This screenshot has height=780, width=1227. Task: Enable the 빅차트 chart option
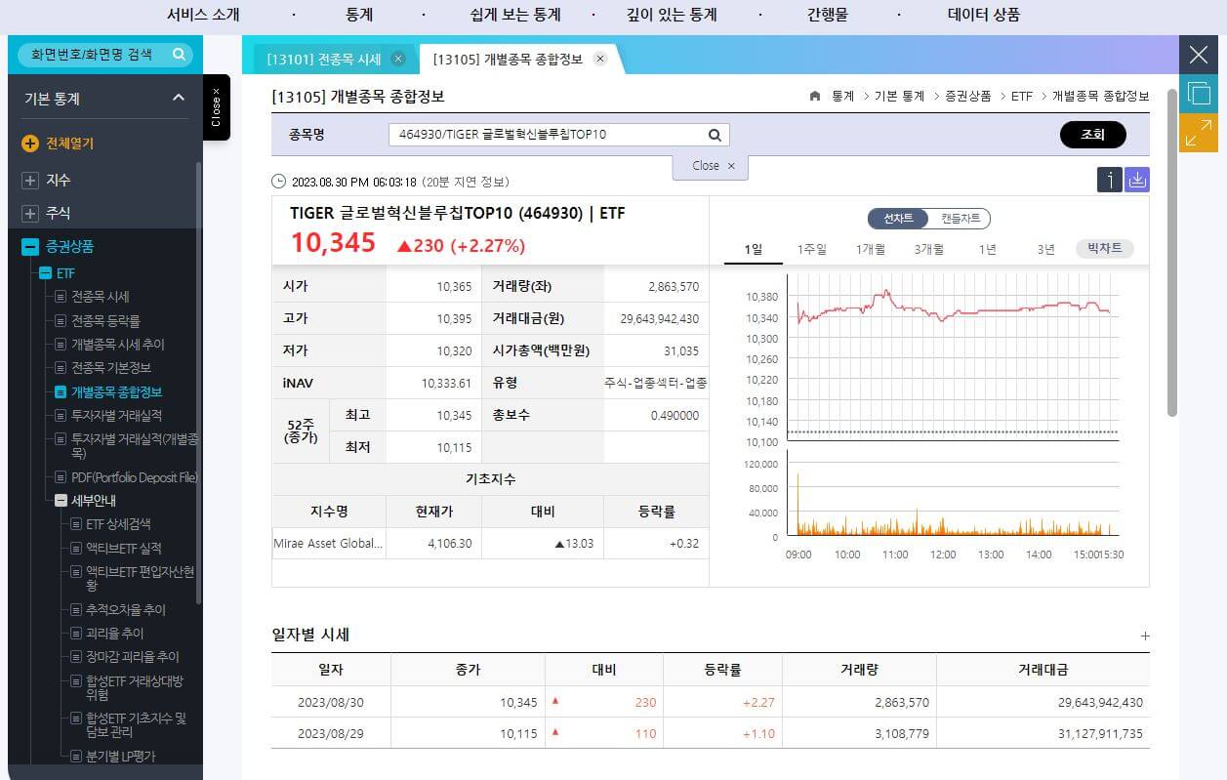[1104, 248]
